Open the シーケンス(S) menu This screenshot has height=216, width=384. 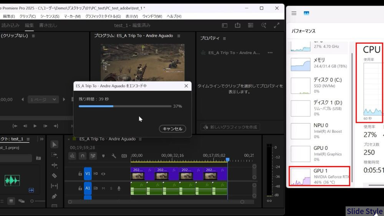[50, 16]
